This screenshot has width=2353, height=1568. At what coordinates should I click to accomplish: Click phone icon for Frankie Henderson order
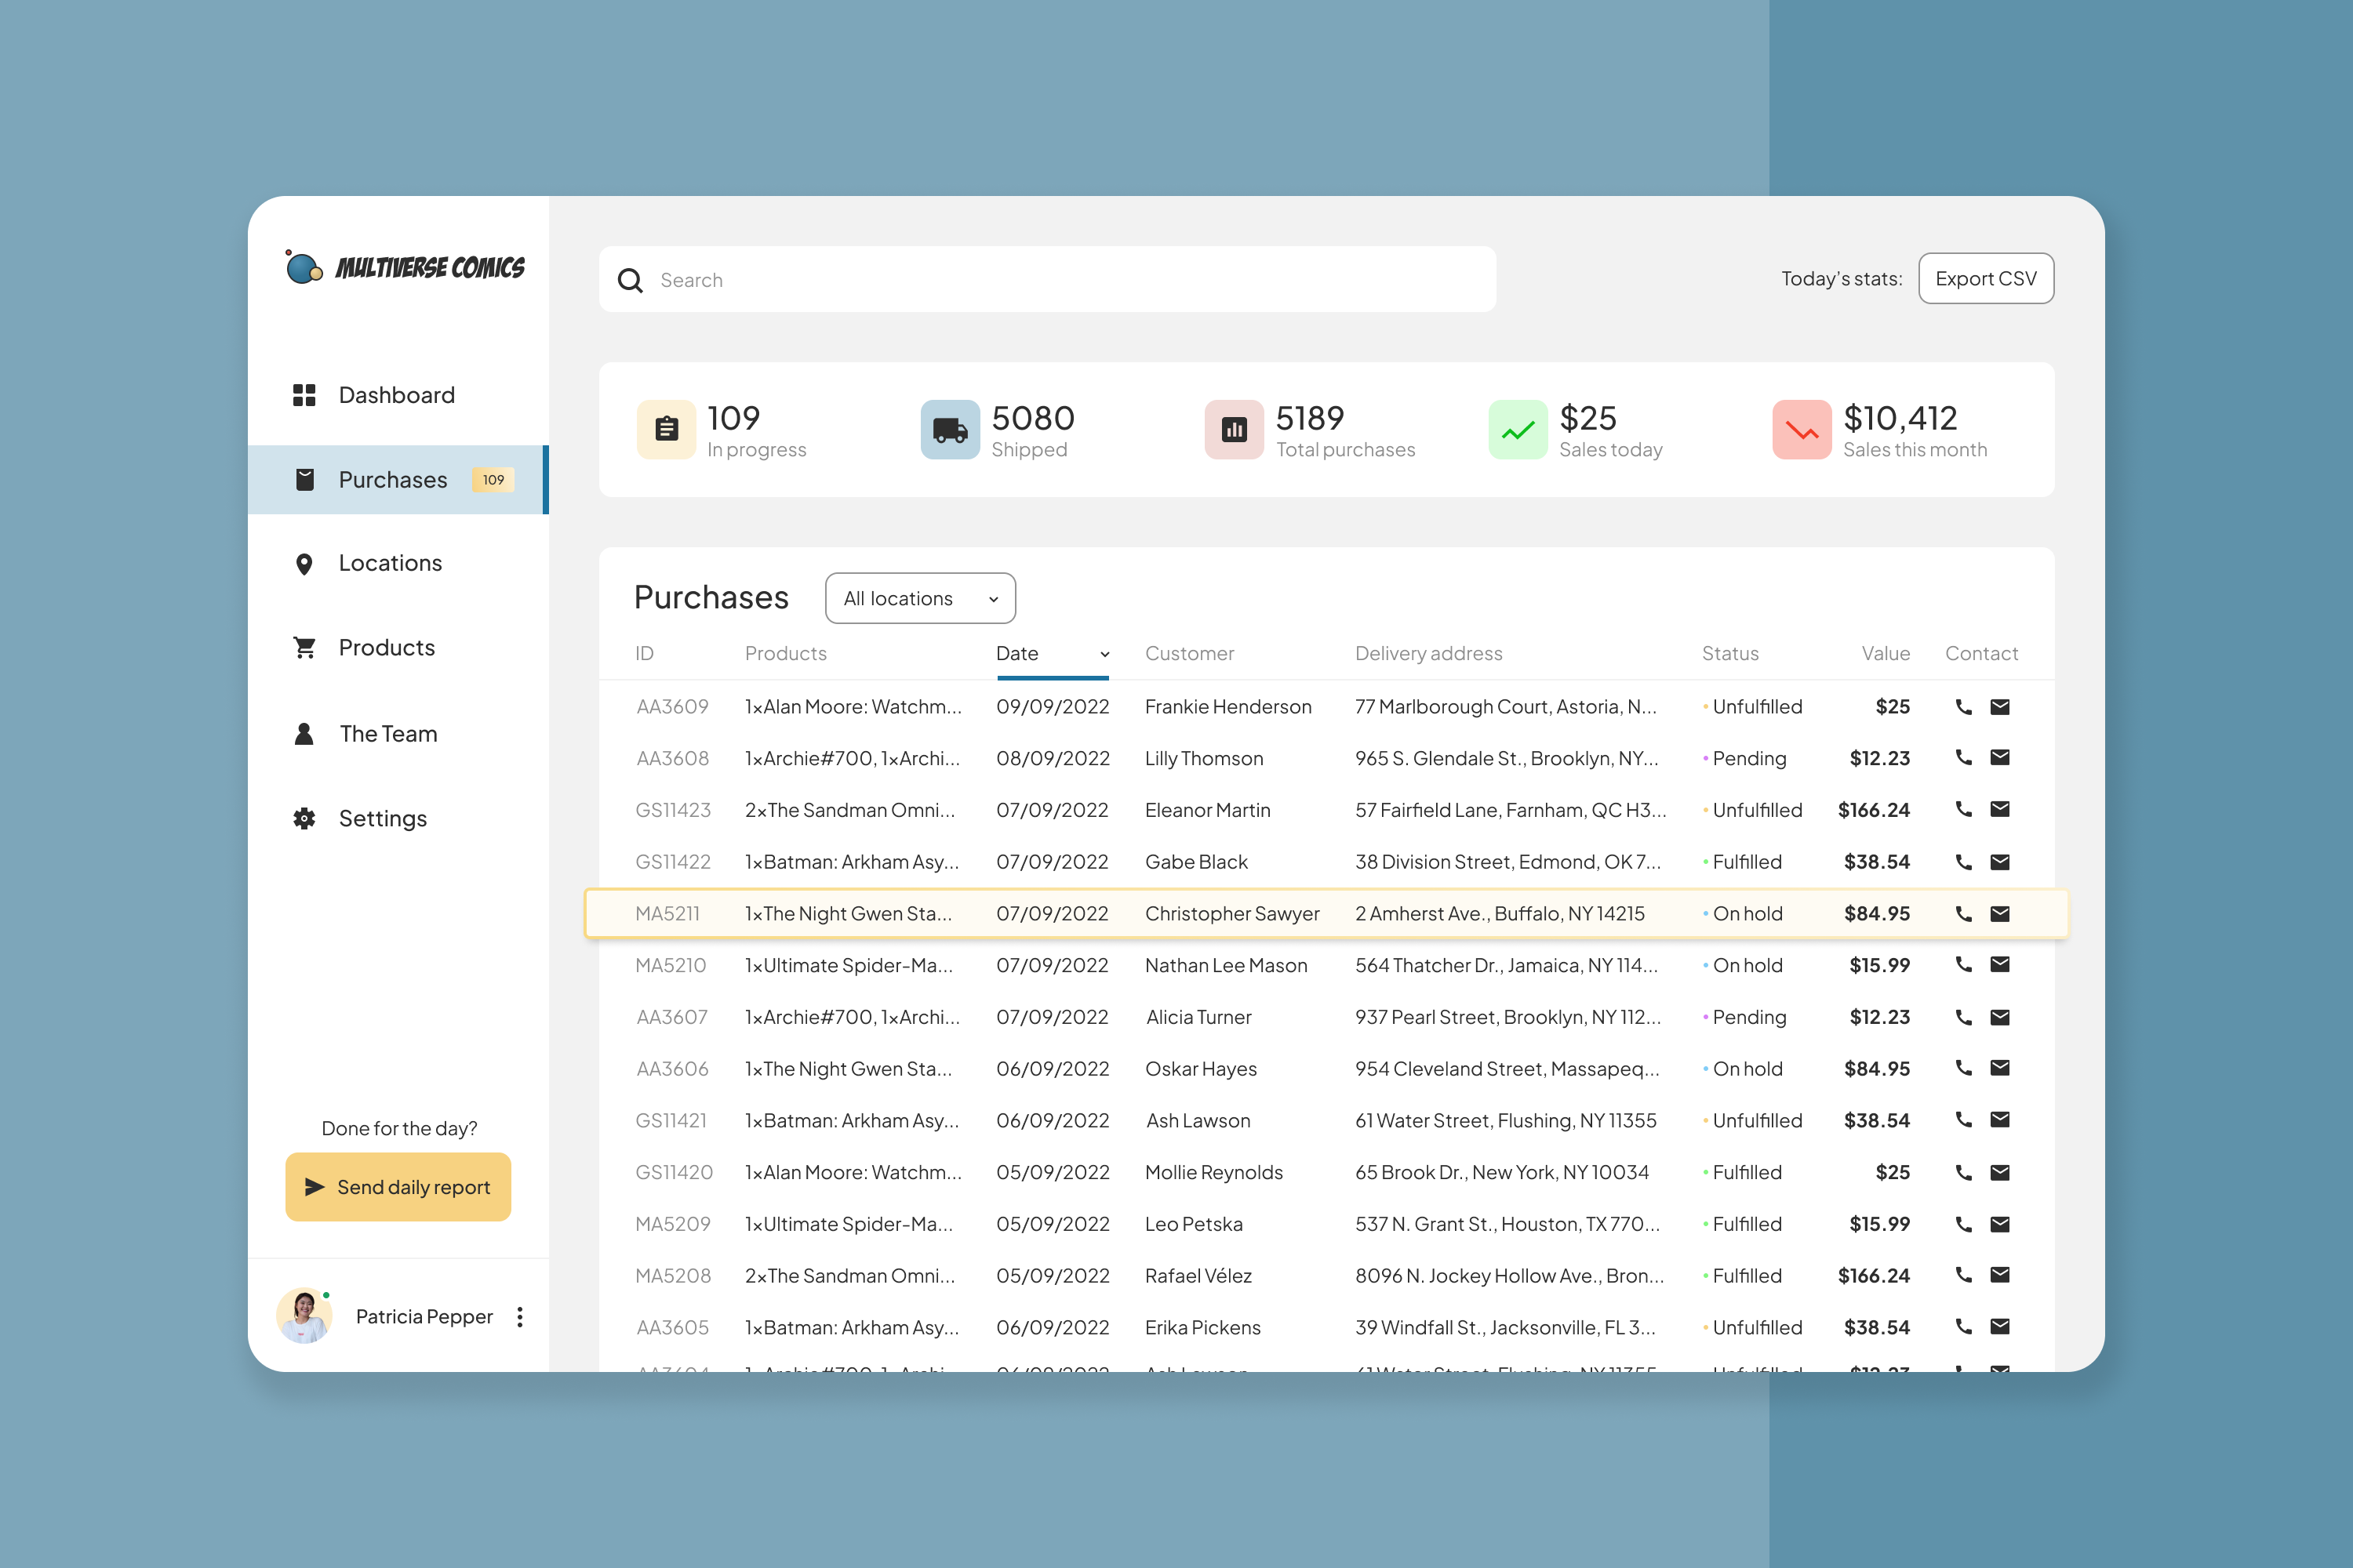(x=1964, y=707)
